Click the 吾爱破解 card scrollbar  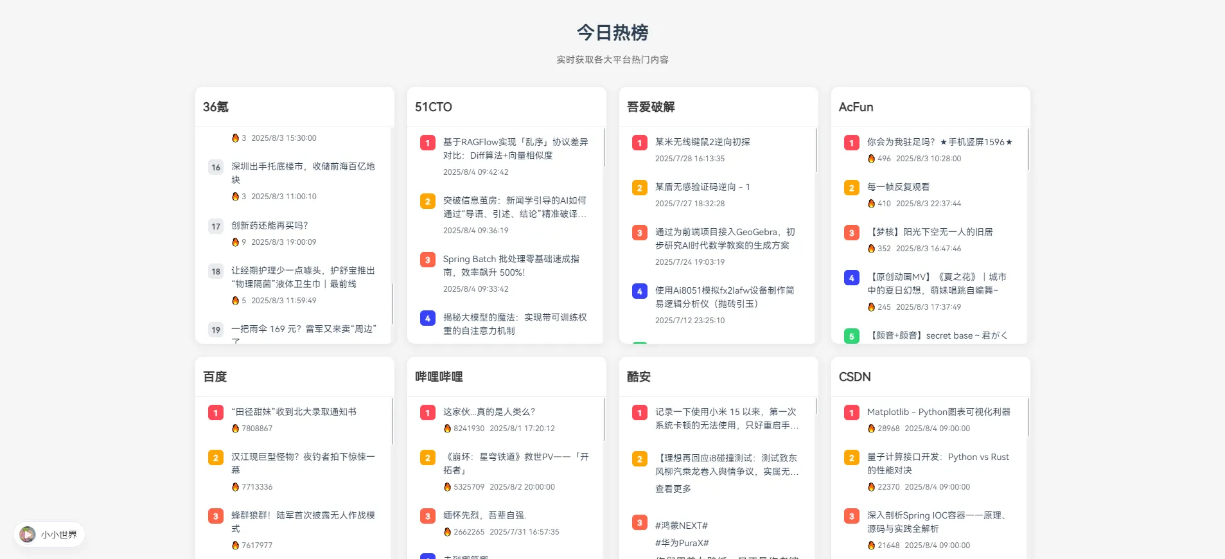click(x=816, y=150)
